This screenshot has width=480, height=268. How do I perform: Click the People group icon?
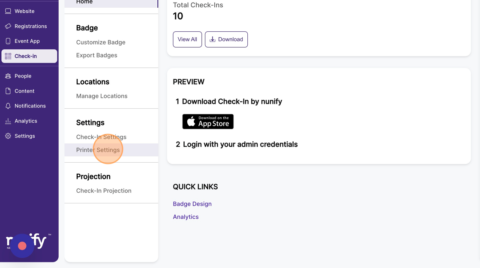pyautogui.click(x=8, y=76)
